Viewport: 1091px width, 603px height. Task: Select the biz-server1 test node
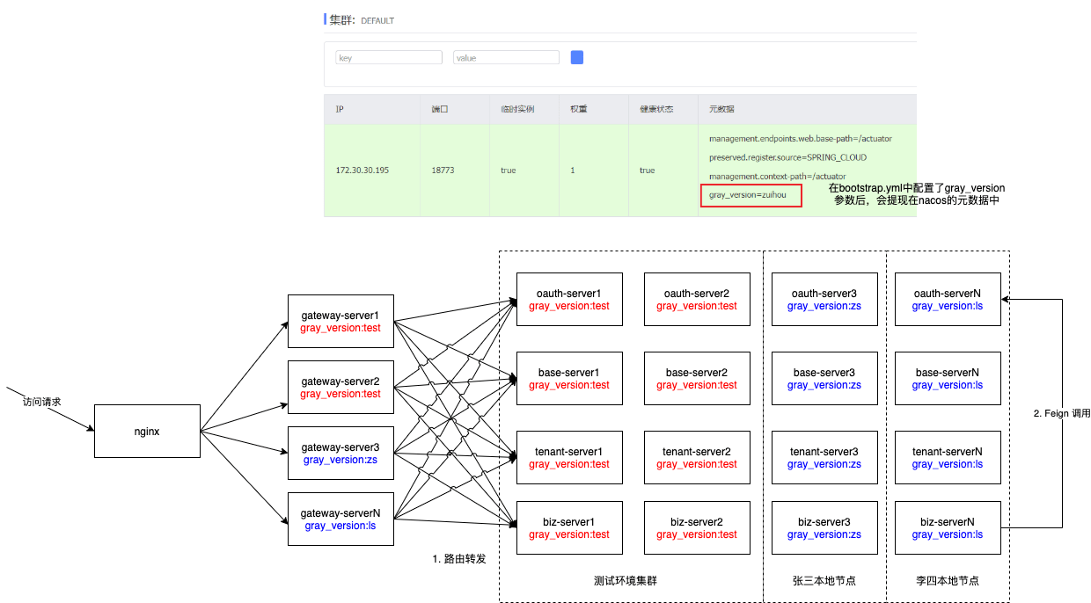pyautogui.click(x=568, y=527)
